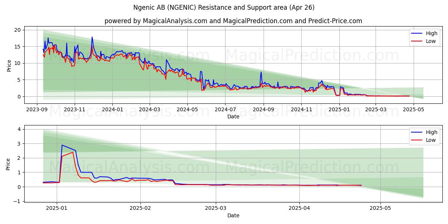
Task: Click the '2023-11' tick label on top chart
Action: pyautogui.click(x=75, y=109)
